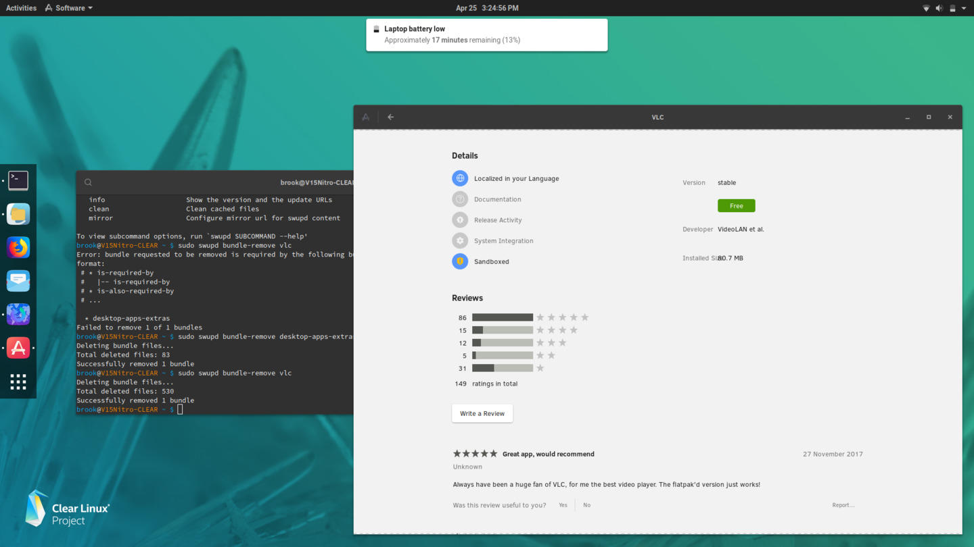Click the Laptop battery low notification
974x547 pixels.
(487, 34)
